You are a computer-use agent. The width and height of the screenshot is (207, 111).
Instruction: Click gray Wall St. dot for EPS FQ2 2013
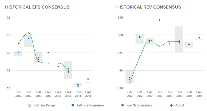[48, 52]
